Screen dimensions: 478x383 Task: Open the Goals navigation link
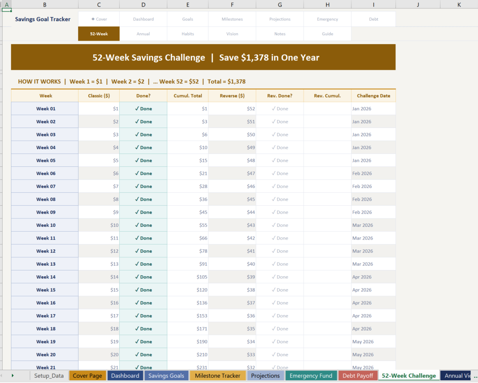pos(188,19)
